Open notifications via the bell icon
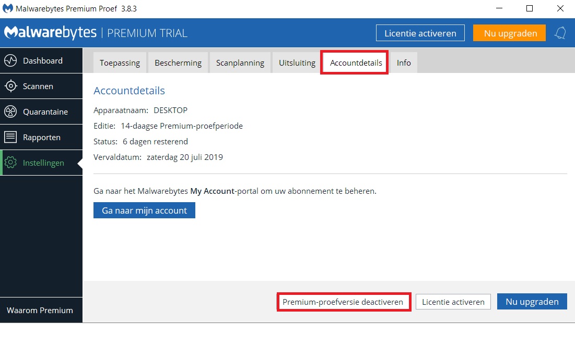575x347 pixels. pos(560,33)
